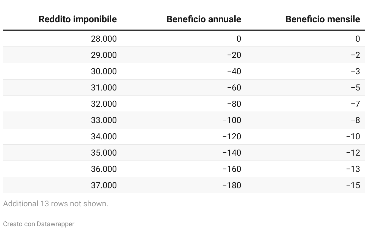
Task: Click the −15 monthly benefit value
Action: point(353,185)
